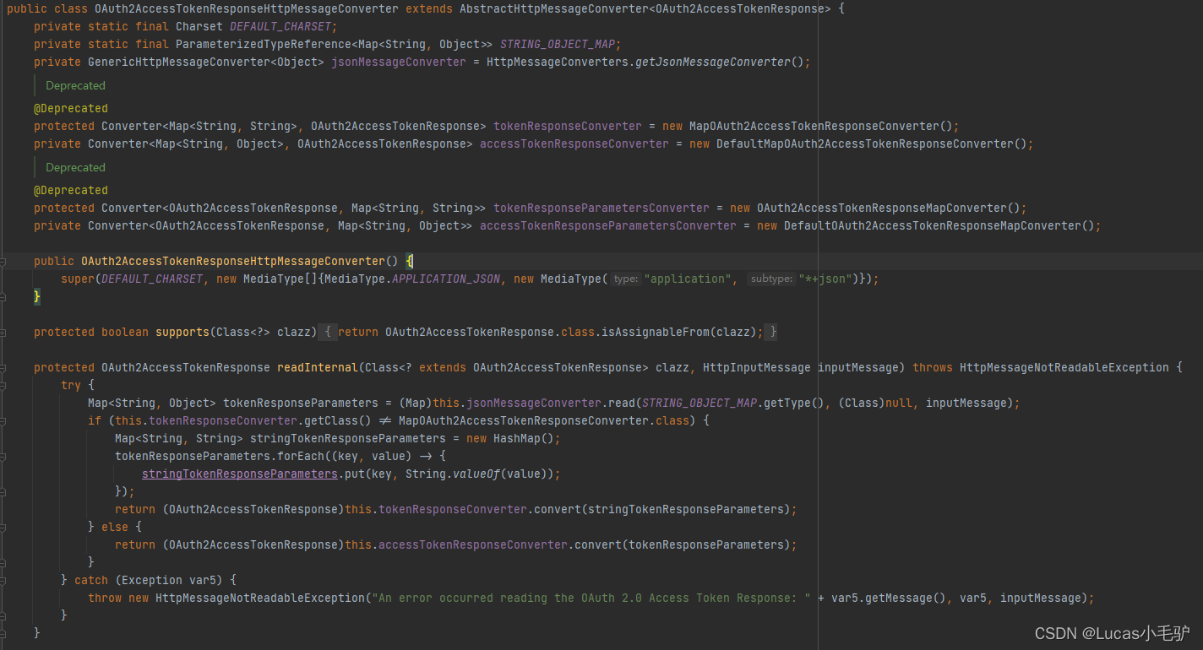The width and height of the screenshot is (1203, 650).
Task: Click the 'subtype:' inlay hint
Action: [771, 279]
